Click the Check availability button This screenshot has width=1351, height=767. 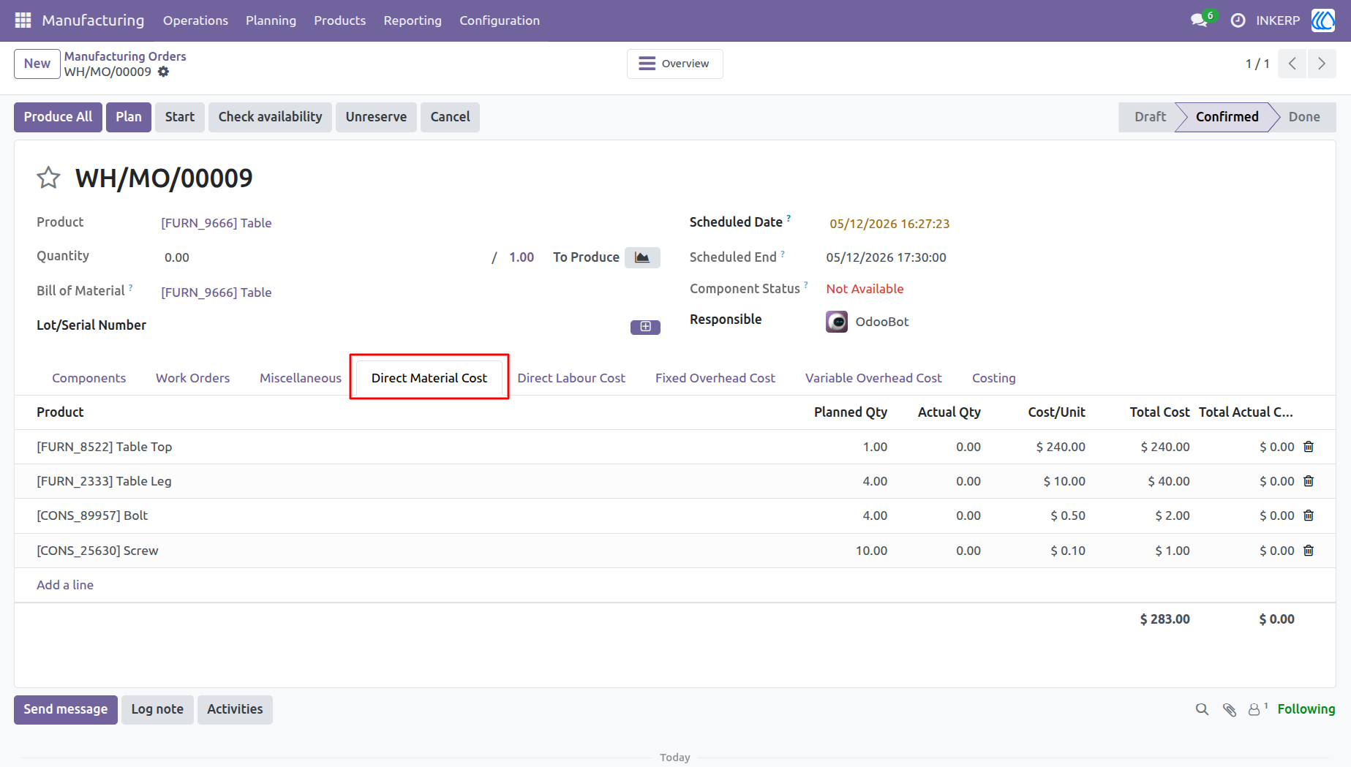click(270, 117)
